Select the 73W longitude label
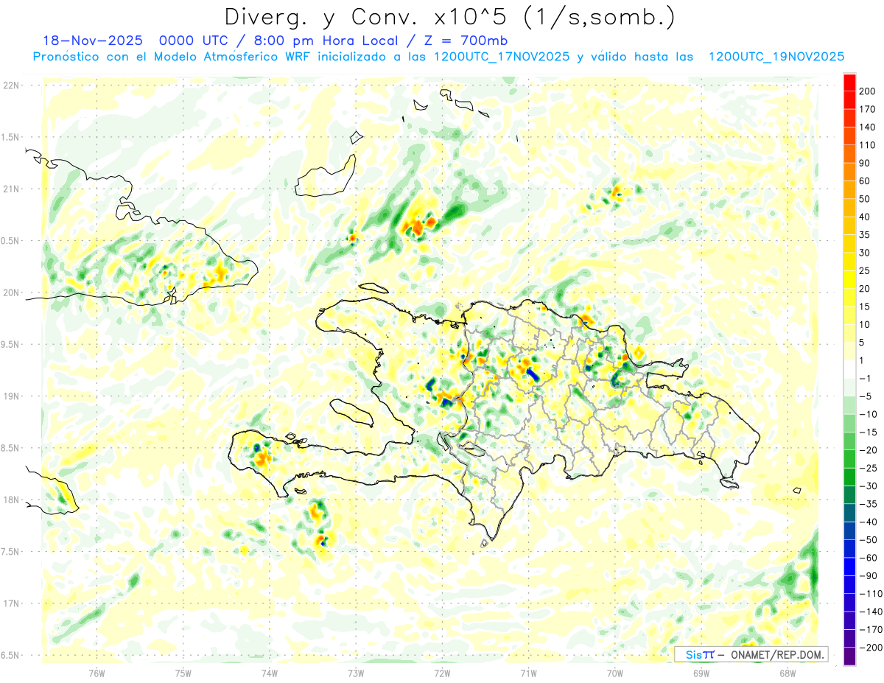884x683 pixels. pos(356,673)
